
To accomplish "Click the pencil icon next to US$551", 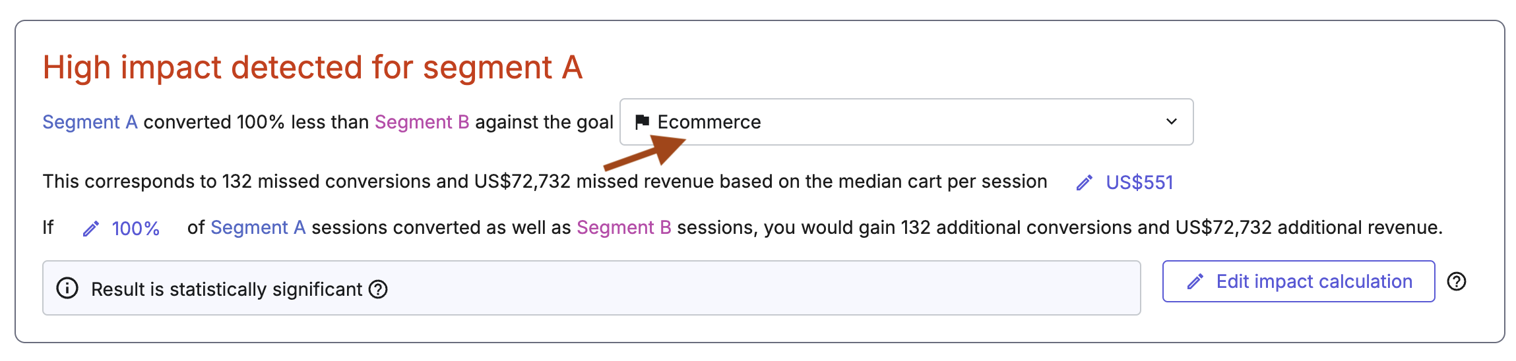I will point(1084,182).
